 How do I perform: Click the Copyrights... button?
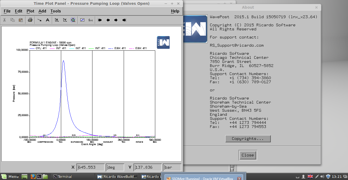click(248, 139)
